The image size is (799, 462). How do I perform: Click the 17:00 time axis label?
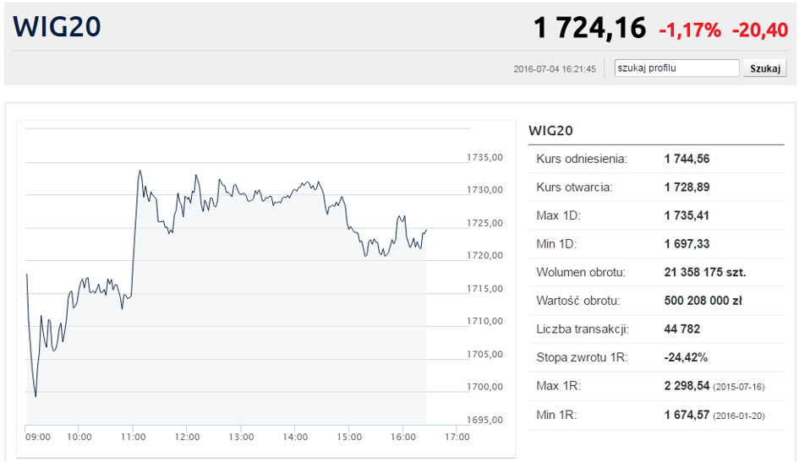(x=457, y=437)
